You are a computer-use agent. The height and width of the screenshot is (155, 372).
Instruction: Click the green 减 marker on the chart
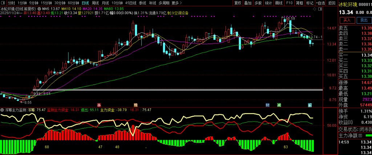[x=279, y=105]
